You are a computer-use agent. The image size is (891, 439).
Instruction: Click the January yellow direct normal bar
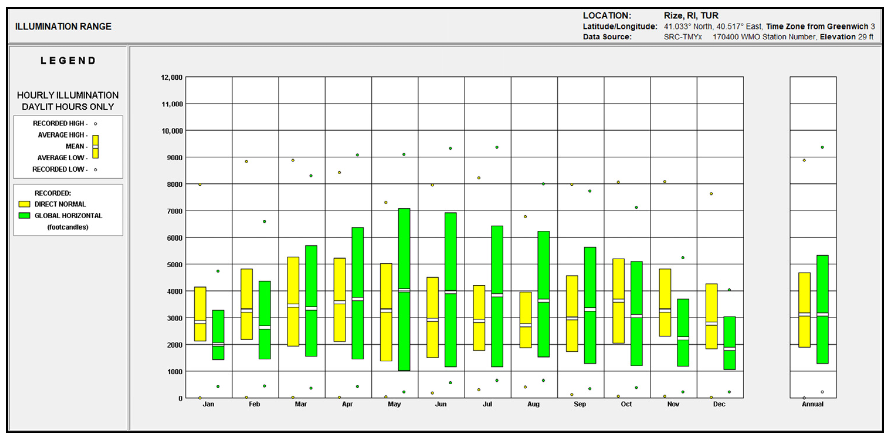click(200, 304)
